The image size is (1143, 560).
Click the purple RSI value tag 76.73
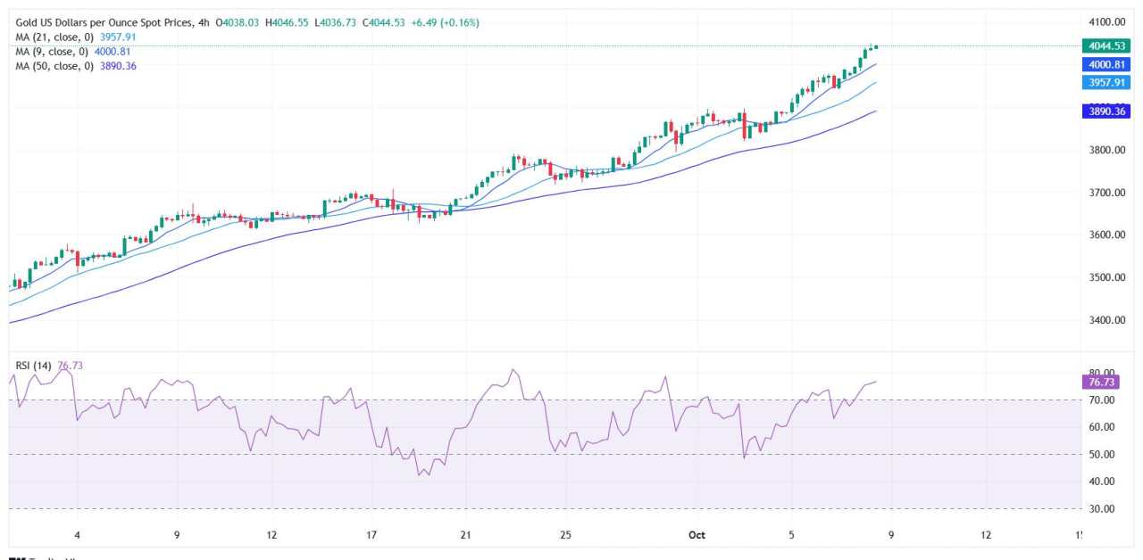point(1100,383)
